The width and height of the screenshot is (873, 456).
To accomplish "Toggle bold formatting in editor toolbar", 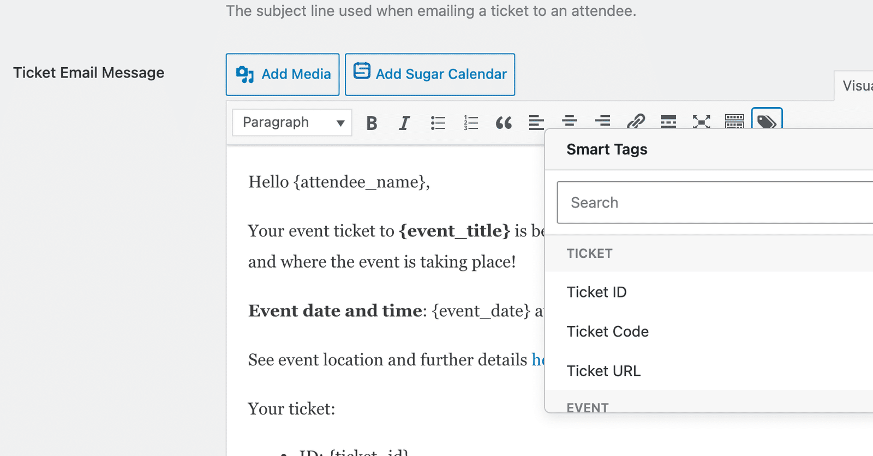I will 372,123.
